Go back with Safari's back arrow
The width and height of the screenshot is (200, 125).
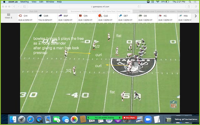point(14,7)
